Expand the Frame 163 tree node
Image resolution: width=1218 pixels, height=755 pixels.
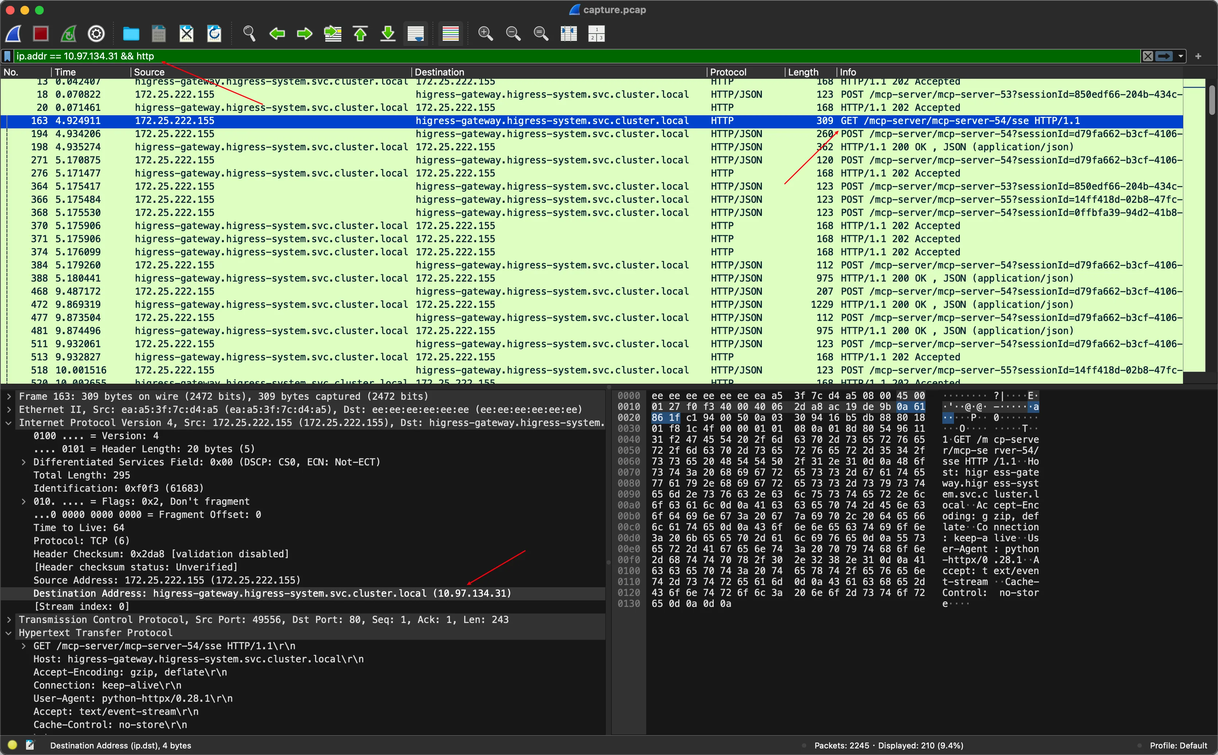9,396
